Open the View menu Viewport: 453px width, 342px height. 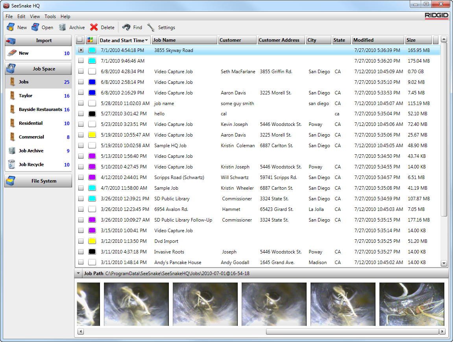click(x=35, y=17)
